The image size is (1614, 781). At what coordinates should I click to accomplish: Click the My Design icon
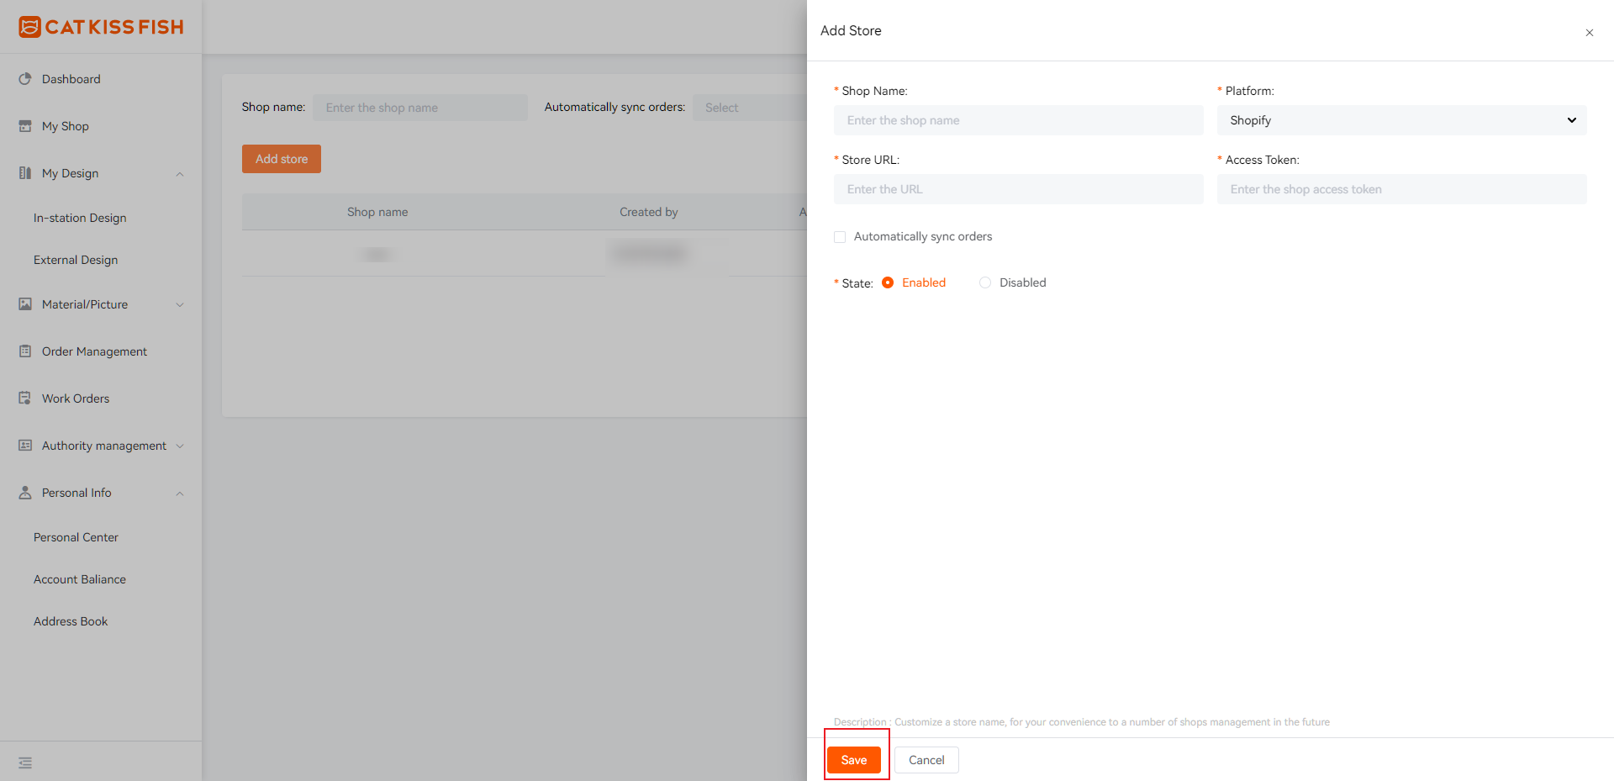[x=25, y=173]
